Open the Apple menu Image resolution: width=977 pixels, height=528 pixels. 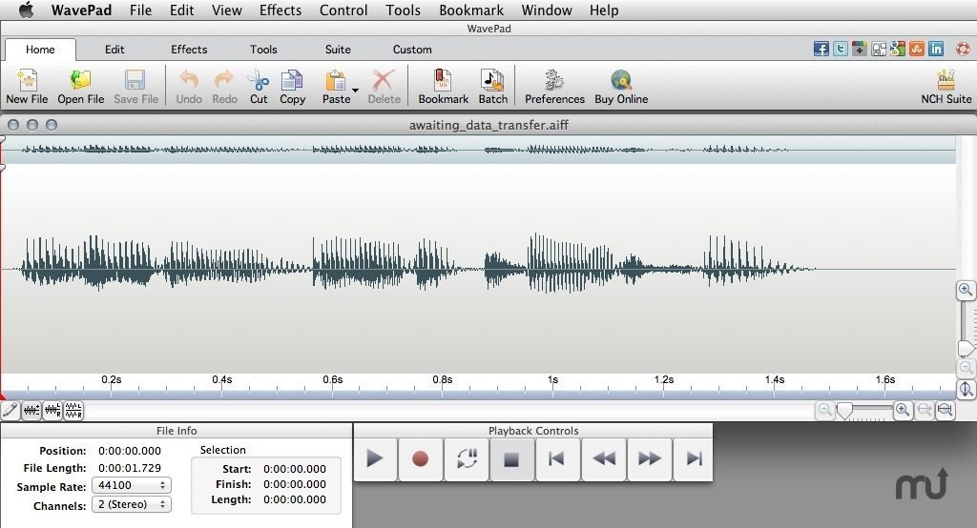pyautogui.click(x=26, y=10)
